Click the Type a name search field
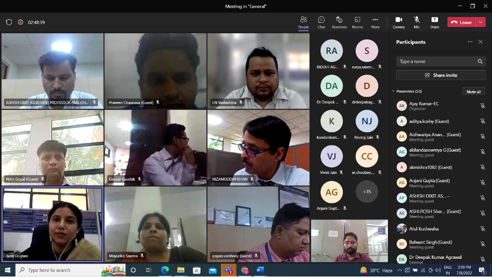This screenshot has height=277, width=492. coord(437,62)
